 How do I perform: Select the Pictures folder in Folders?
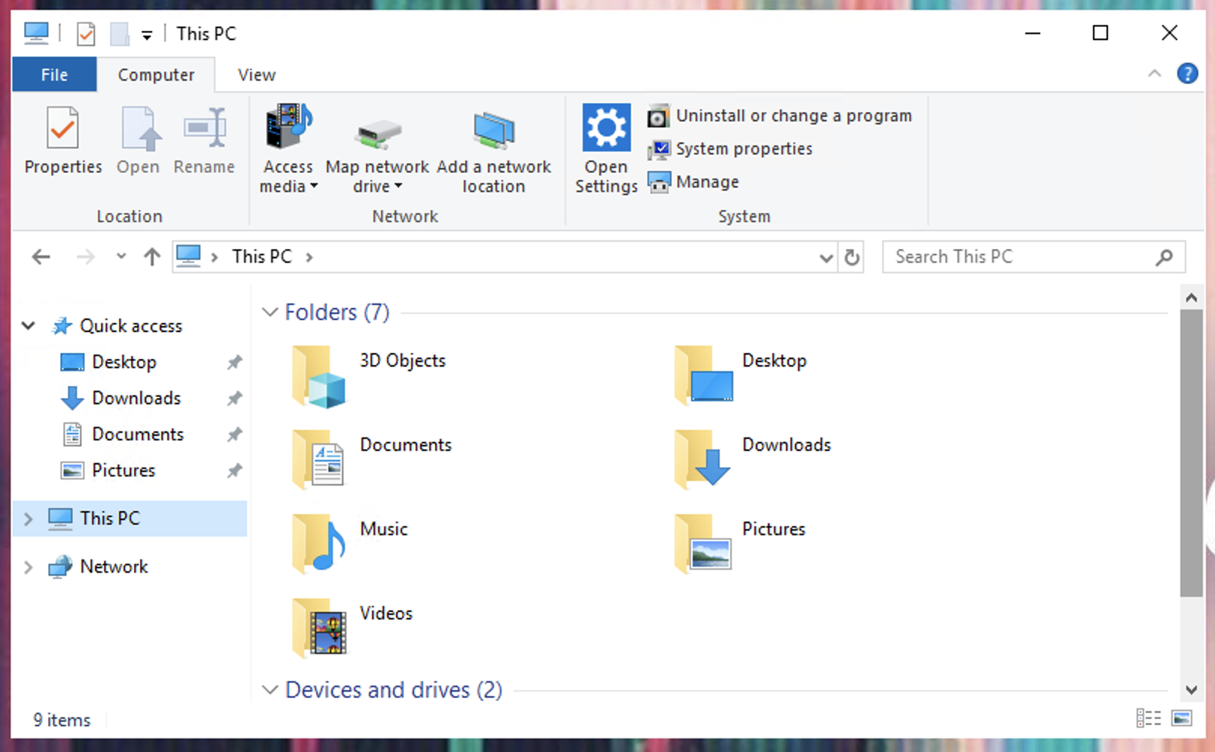[740, 544]
